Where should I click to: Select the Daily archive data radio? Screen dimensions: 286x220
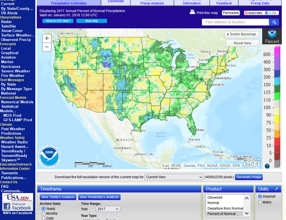click(x=43, y=218)
